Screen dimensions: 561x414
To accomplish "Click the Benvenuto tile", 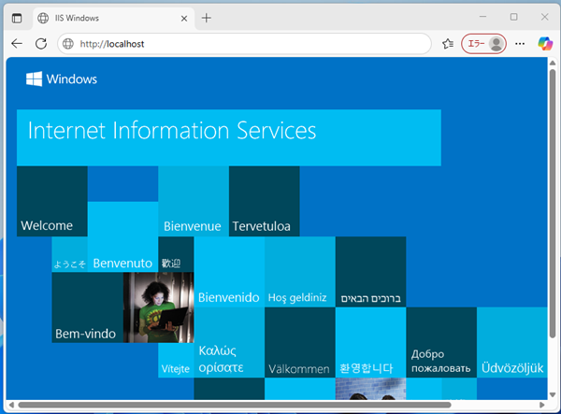I will coord(123,236).
